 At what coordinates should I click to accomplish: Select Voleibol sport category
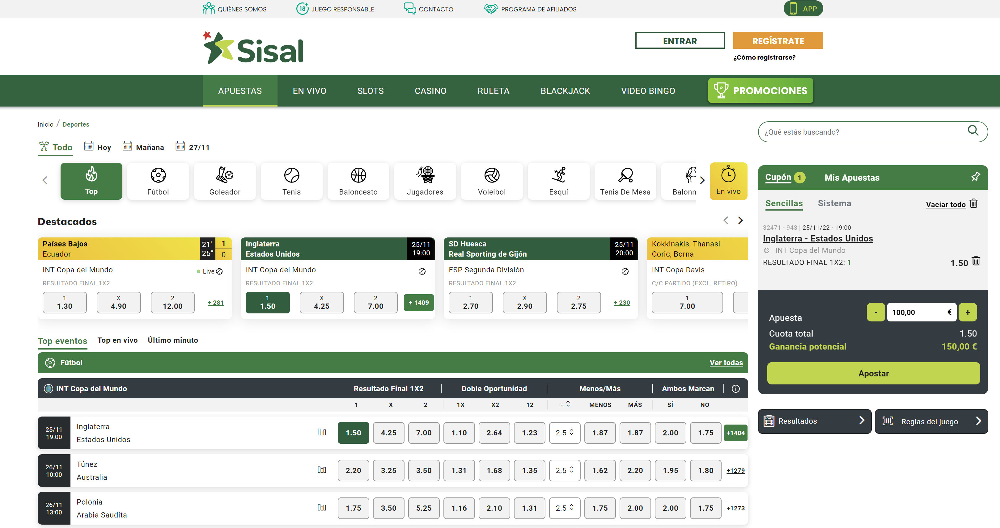pyautogui.click(x=492, y=181)
